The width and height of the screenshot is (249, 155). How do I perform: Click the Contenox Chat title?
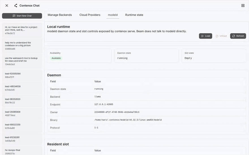click(29, 6)
